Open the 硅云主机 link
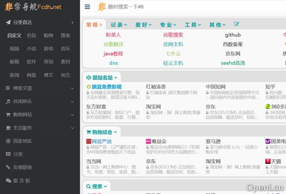Image resolution: width=286 pixels, height=194 pixels. [173, 63]
